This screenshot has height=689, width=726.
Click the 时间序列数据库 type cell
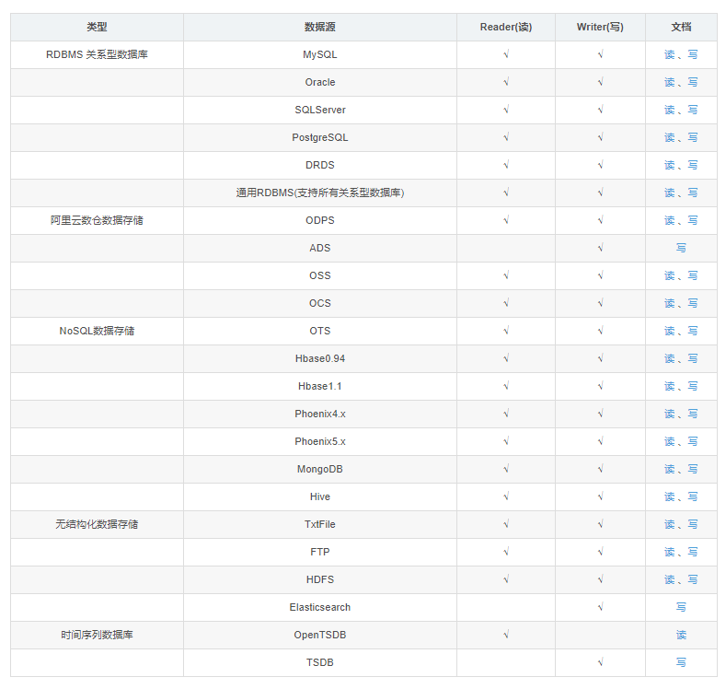click(97, 636)
